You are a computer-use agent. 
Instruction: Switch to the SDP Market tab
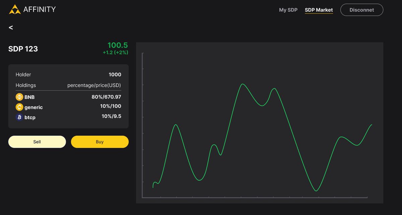(x=319, y=10)
